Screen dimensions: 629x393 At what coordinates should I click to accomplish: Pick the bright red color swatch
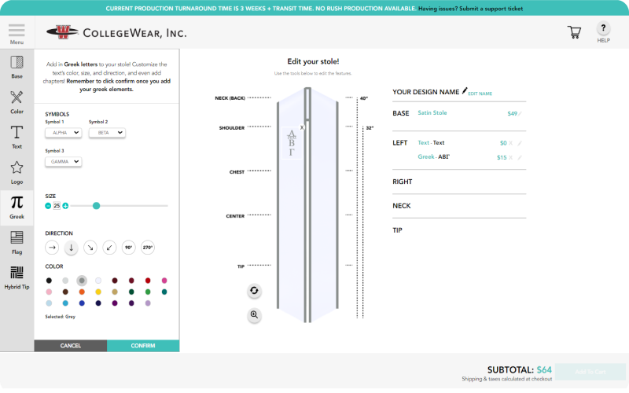[x=148, y=281]
